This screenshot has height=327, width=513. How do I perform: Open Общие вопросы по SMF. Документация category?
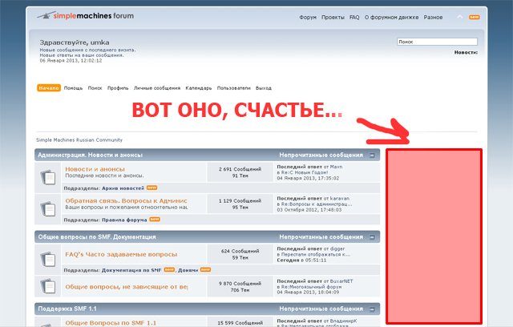click(97, 236)
